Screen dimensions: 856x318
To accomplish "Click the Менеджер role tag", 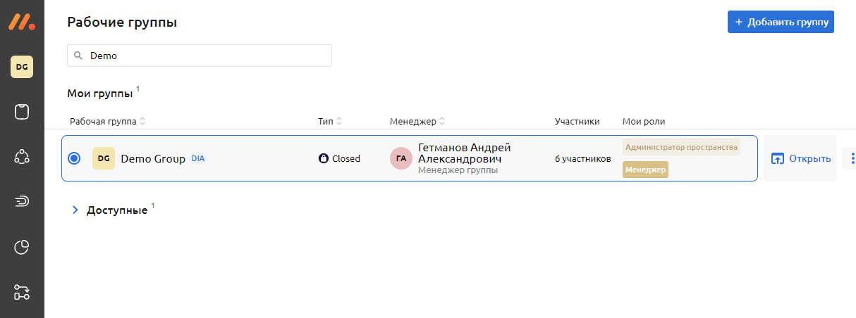I will pyautogui.click(x=645, y=170).
